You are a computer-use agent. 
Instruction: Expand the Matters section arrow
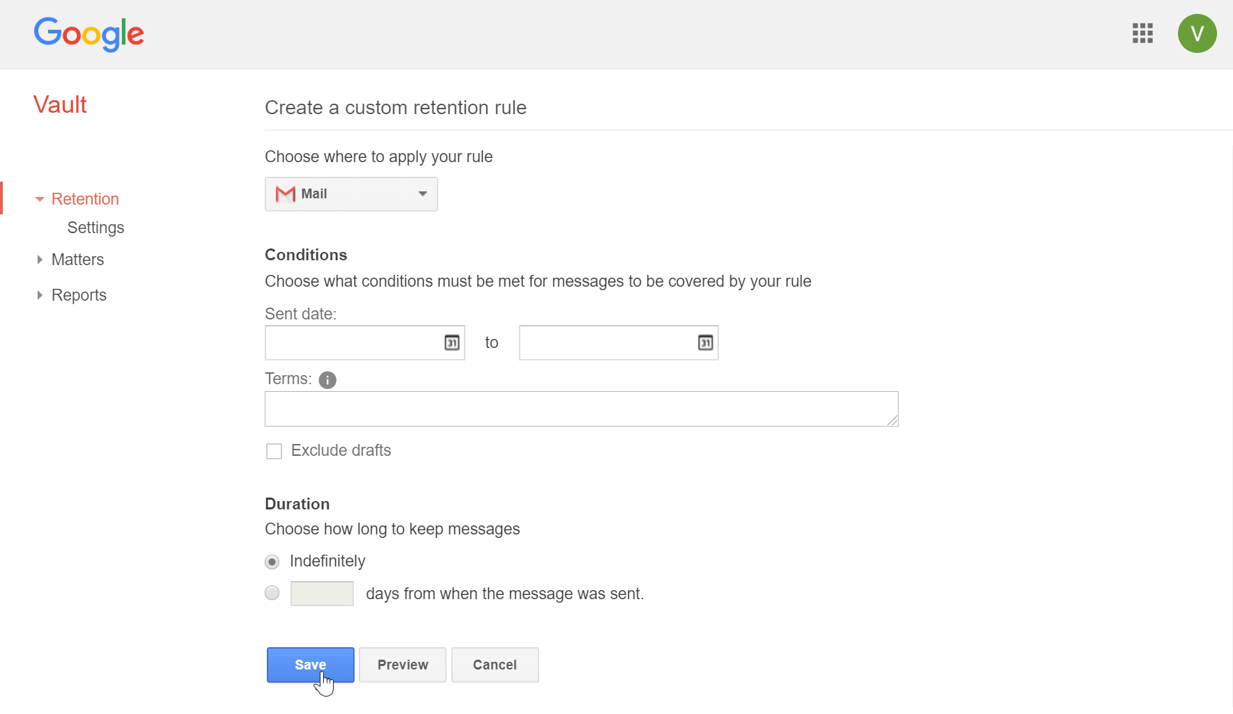[x=40, y=260]
